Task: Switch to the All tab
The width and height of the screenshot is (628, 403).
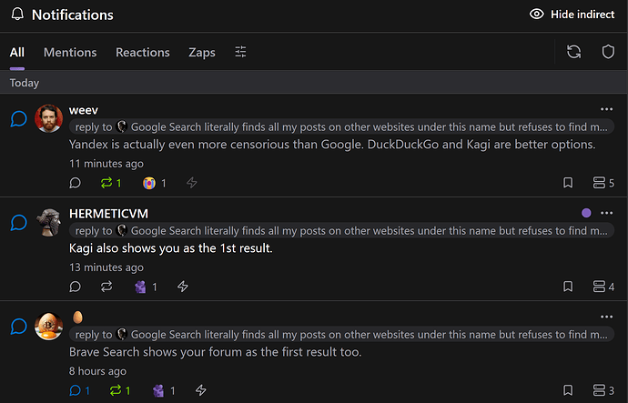Action: click(x=16, y=53)
